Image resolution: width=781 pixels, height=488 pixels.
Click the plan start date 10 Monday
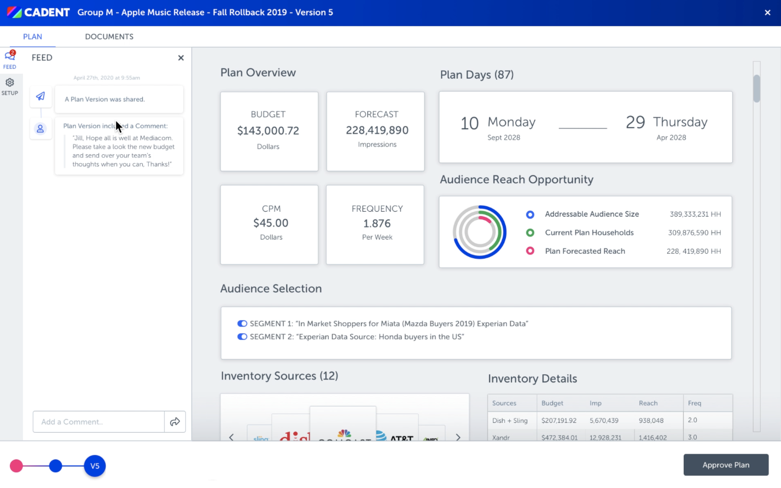pos(498,127)
